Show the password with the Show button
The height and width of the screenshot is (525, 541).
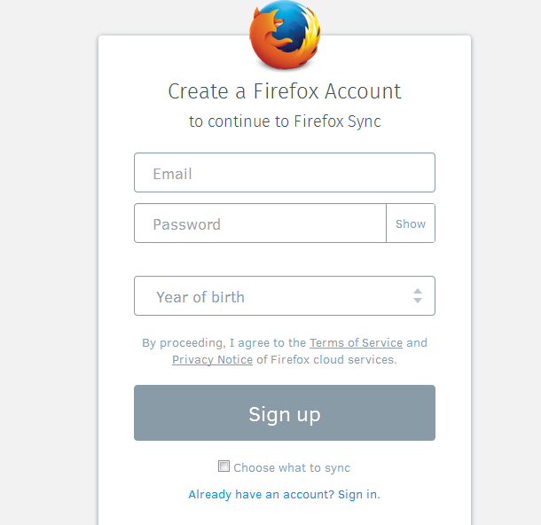(x=411, y=223)
